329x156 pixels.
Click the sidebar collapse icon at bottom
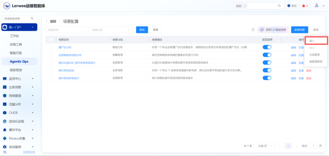[5, 152]
